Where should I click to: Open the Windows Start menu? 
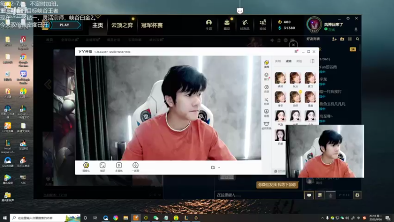click(5, 218)
